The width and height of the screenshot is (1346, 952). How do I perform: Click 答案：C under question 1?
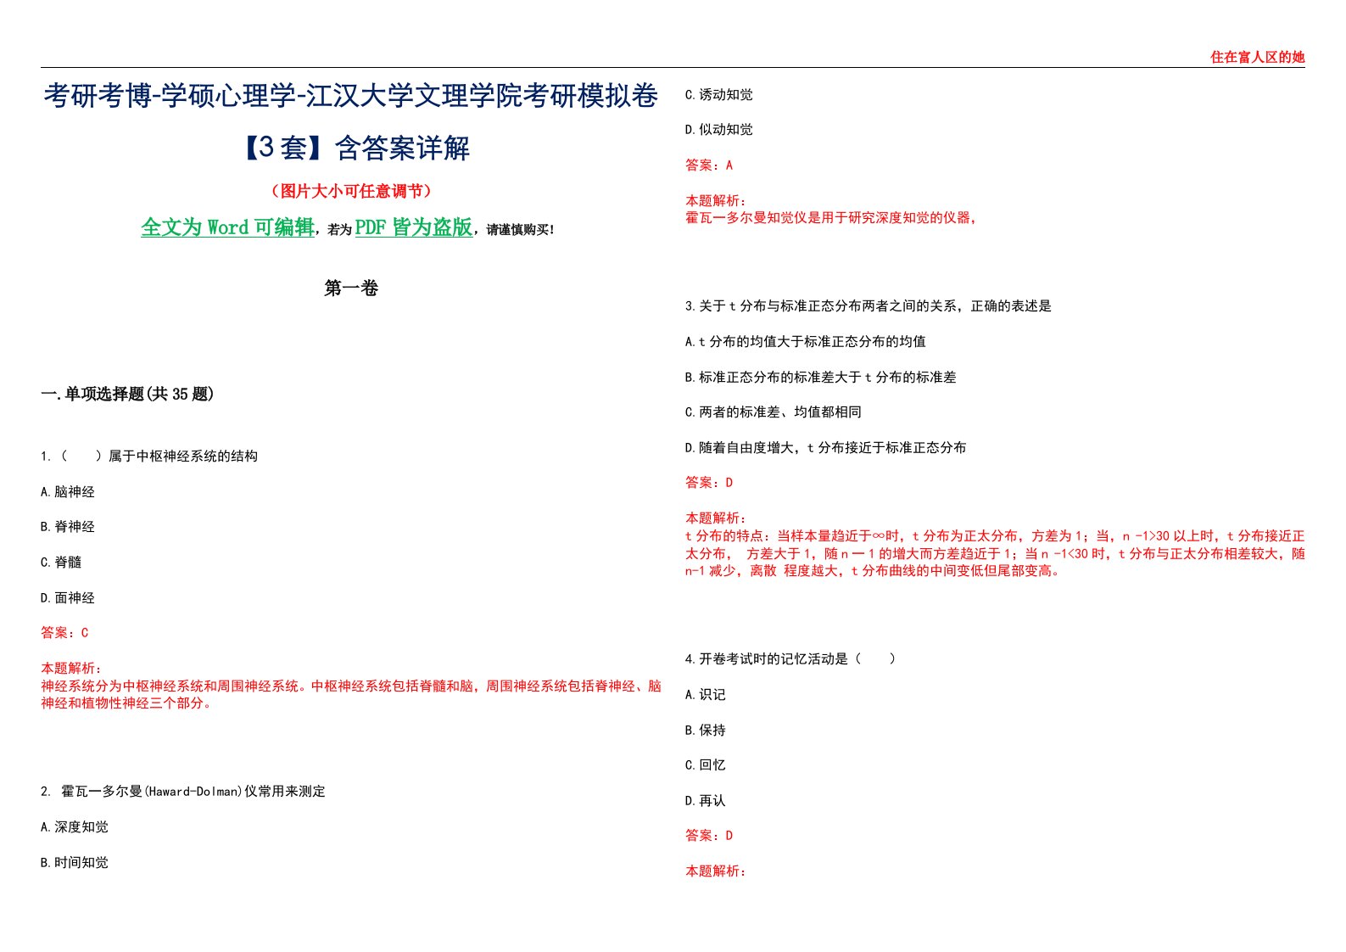coord(64,633)
